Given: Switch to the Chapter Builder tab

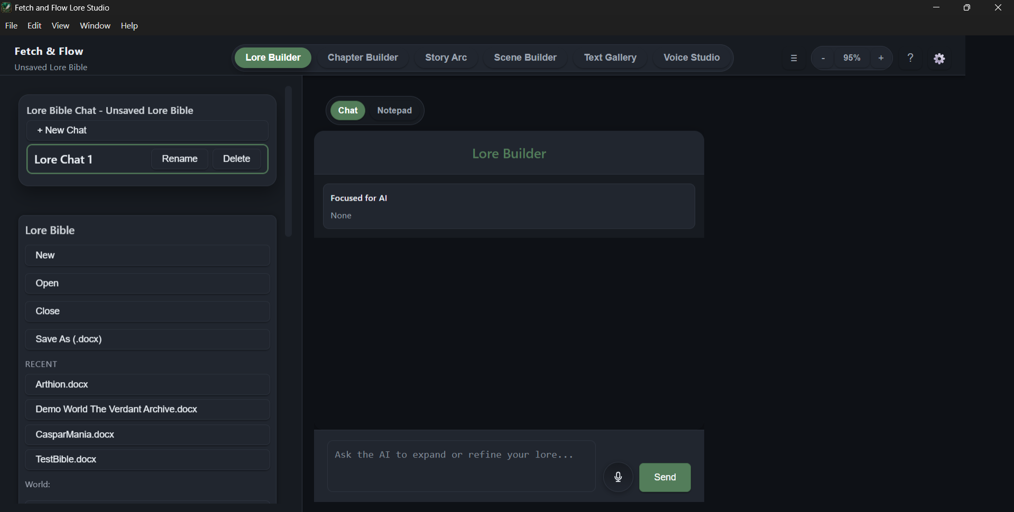Looking at the screenshot, I should coord(363,58).
